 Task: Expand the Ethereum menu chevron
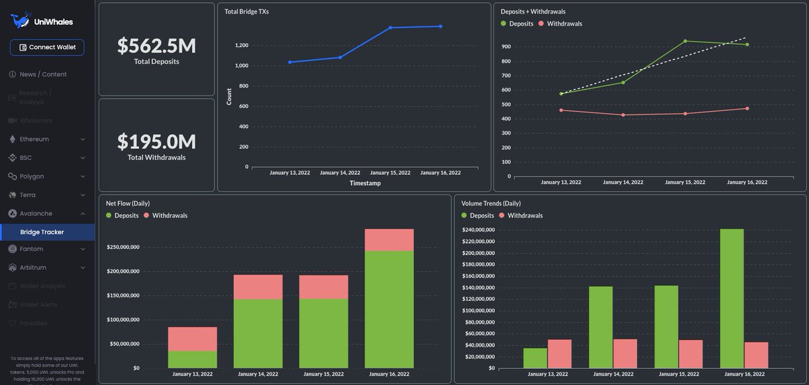coord(83,139)
